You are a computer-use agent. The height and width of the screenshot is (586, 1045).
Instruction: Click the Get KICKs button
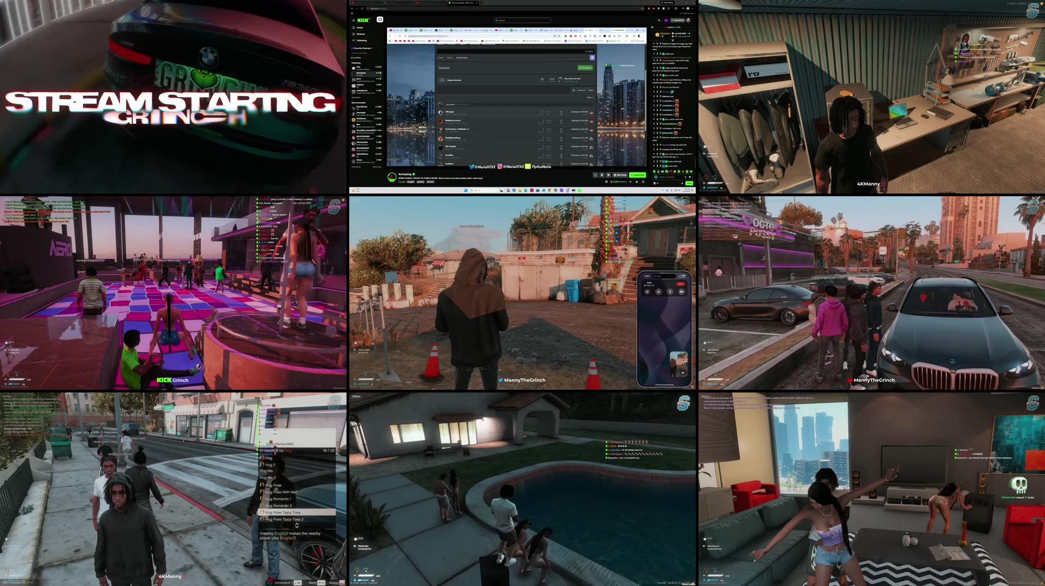678,20
